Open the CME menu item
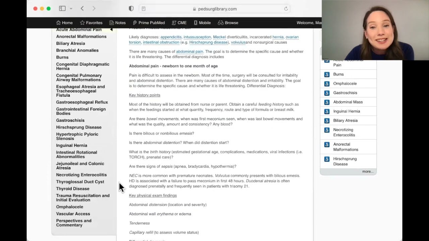This screenshot has height=241, width=429. (x=179, y=23)
